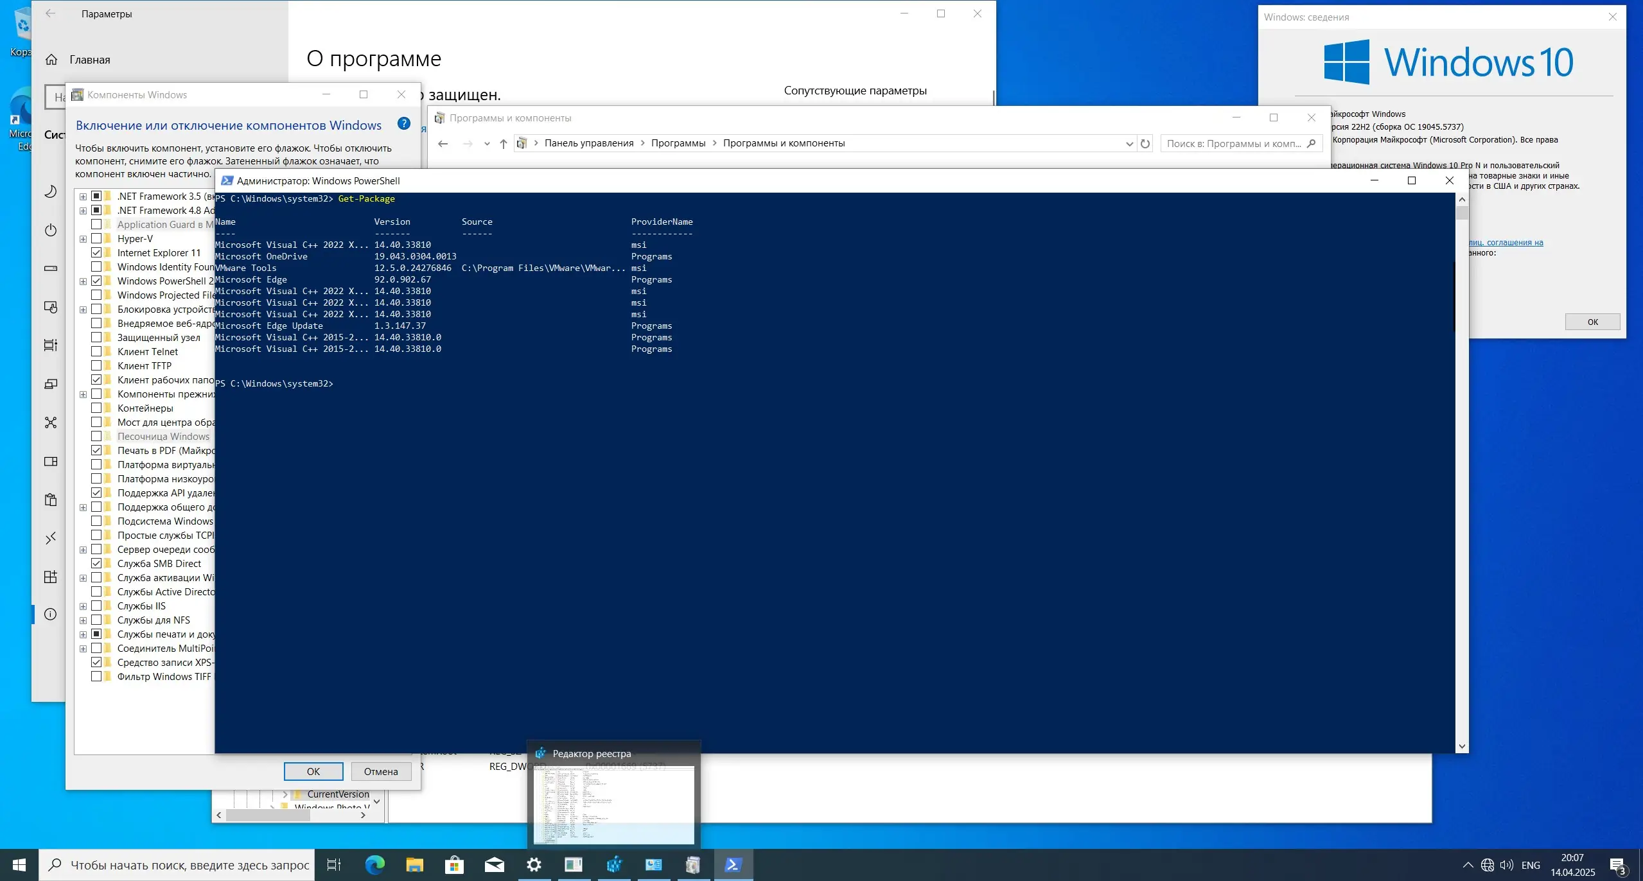Click Программы breadcrumb in address bar
Screen dimensions: 1643x881
(x=678, y=143)
